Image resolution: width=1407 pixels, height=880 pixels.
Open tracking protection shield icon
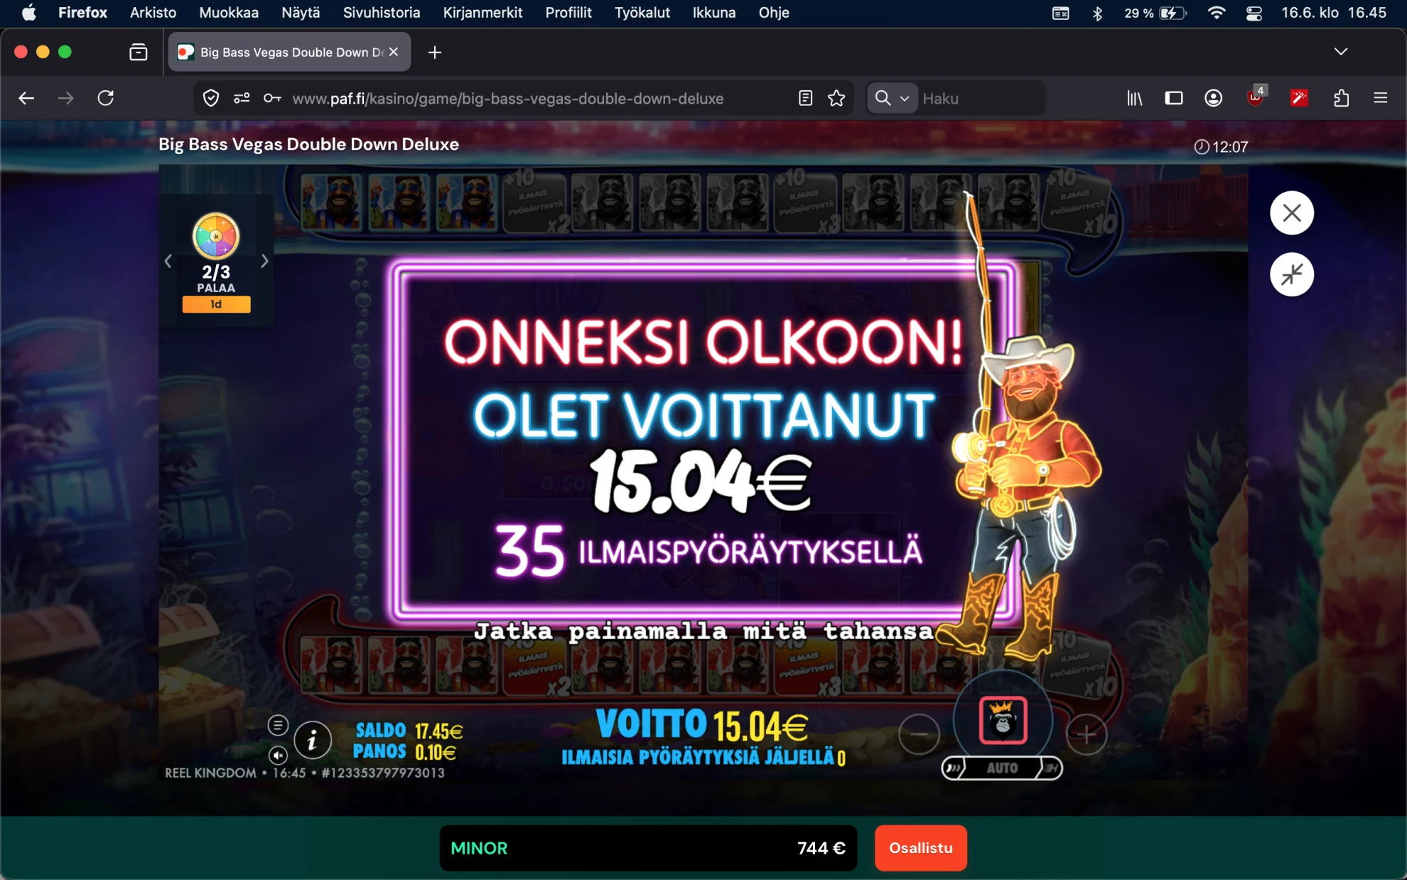point(211,98)
